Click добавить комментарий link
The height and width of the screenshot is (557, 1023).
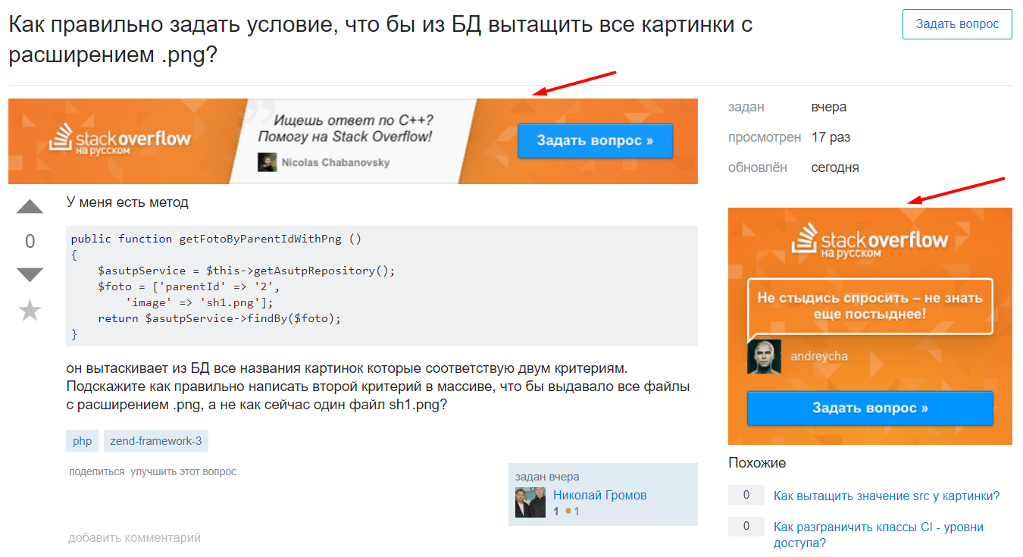coord(134,538)
